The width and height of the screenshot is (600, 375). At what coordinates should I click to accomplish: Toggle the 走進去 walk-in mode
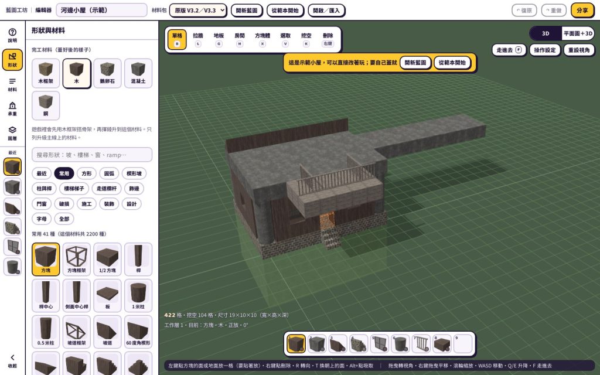tap(509, 50)
